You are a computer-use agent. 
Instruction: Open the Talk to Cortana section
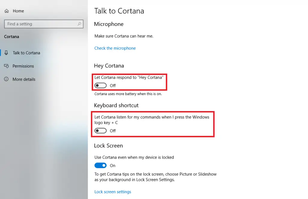click(26, 53)
